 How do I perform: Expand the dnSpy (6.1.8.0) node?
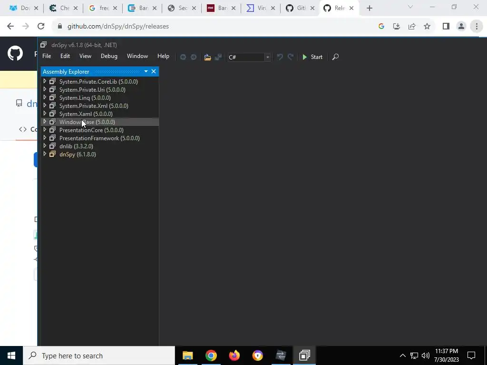tap(45, 154)
